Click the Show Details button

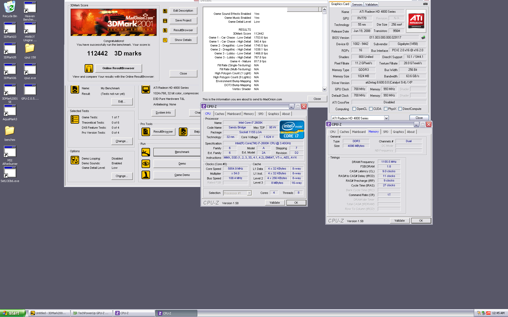[x=183, y=40]
